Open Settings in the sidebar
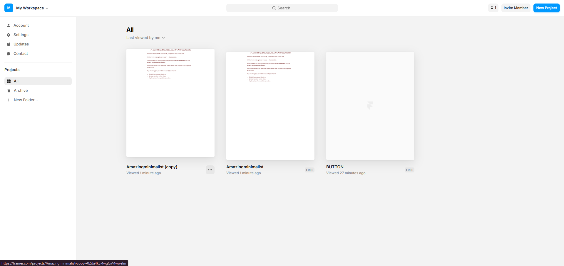 click(x=21, y=35)
